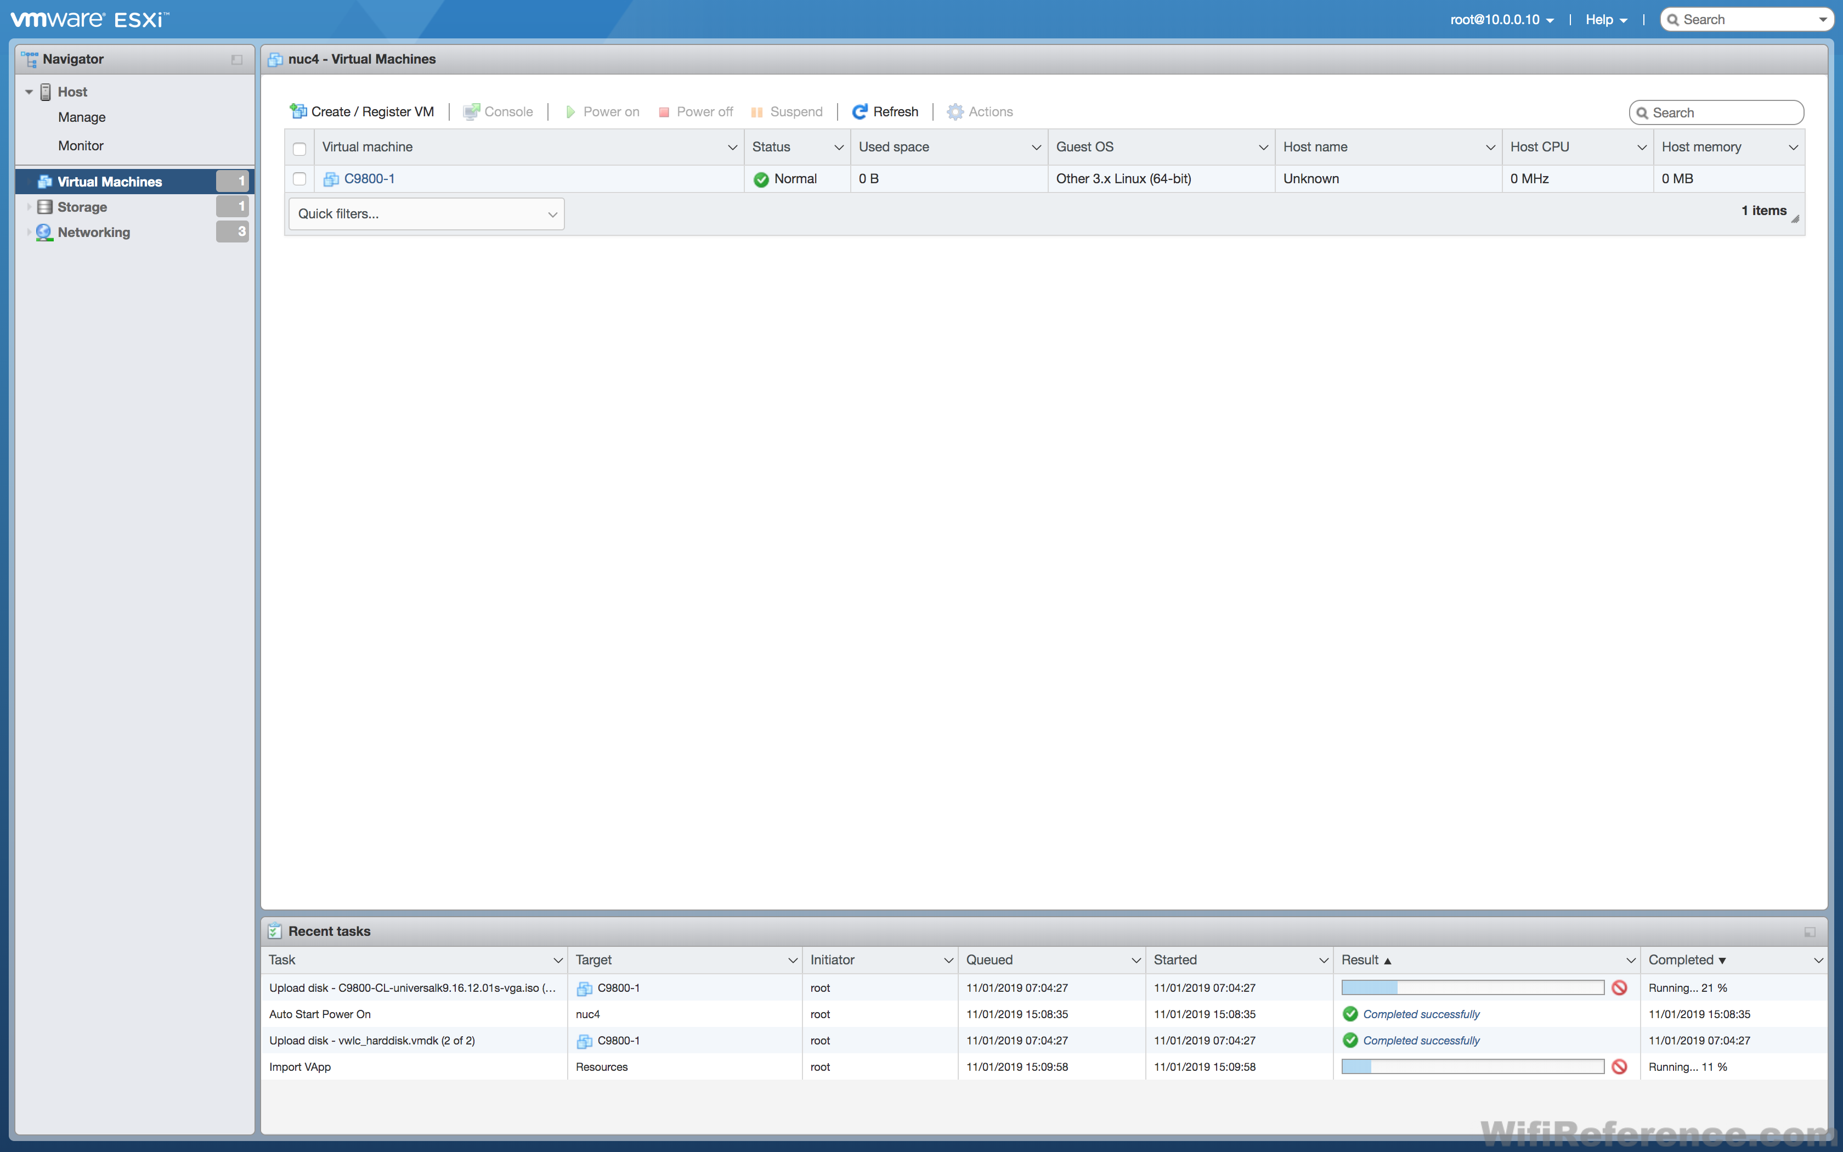Expand the Storage tree item
1843x1152 pixels.
(29, 207)
